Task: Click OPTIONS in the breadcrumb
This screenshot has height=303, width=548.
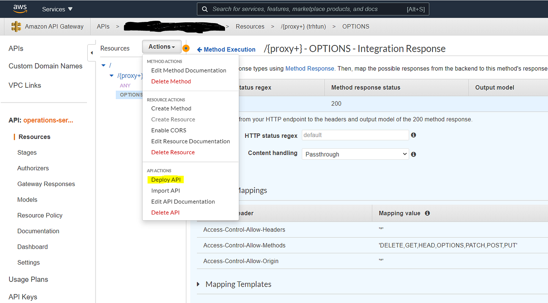Action: (356, 27)
